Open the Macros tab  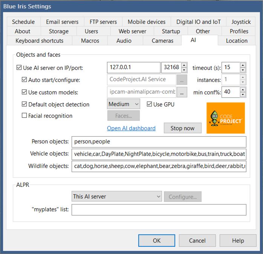point(90,41)
